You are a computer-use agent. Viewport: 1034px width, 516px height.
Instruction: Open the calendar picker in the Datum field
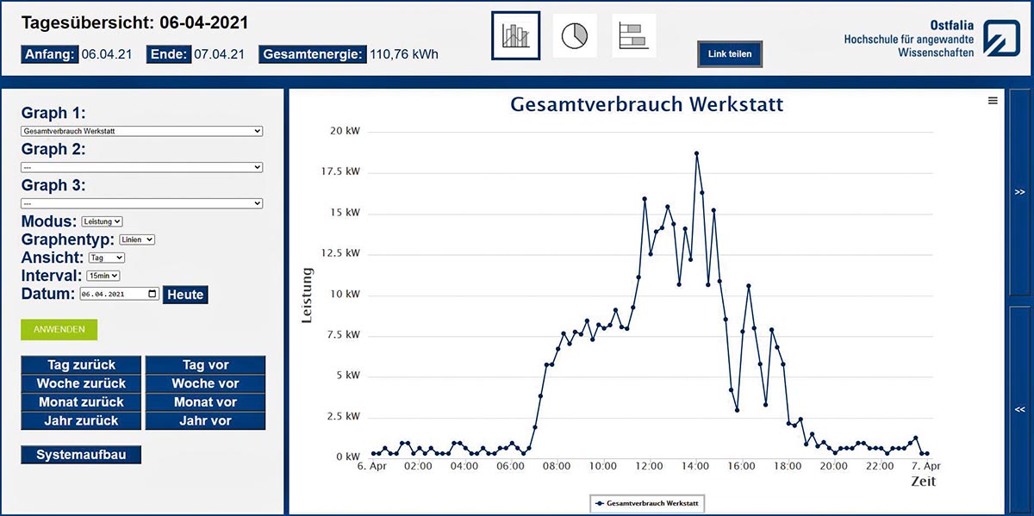[153, 295]
